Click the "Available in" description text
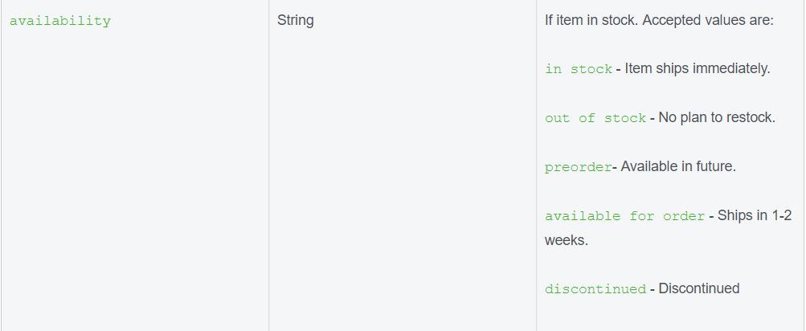806x331 pixels. click(656, 167)
